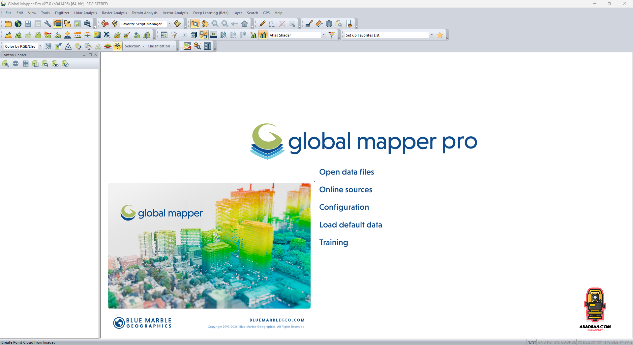
Task: Expand the Selection dropdown menu
Action: (x=135, y=46)
